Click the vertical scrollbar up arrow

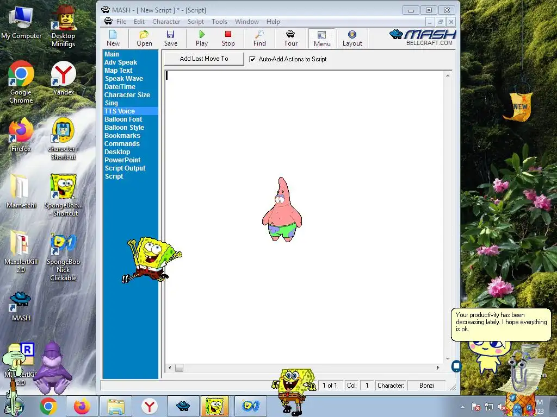tap(448, 75)
